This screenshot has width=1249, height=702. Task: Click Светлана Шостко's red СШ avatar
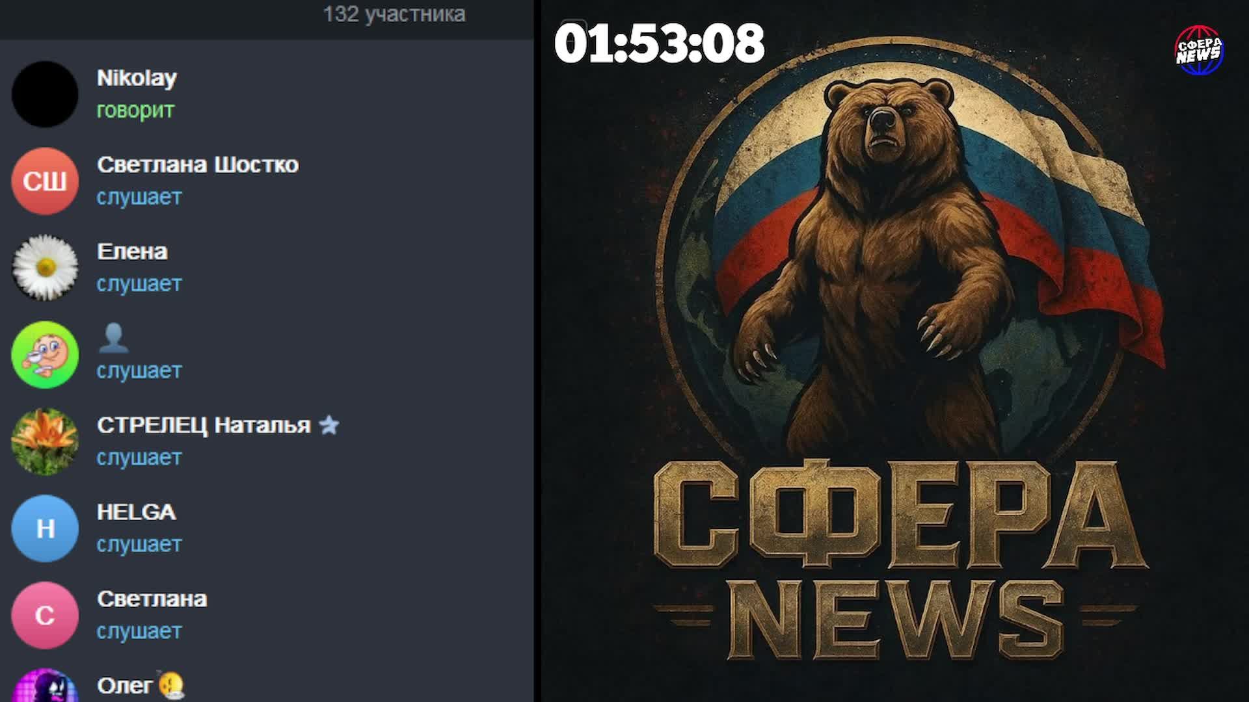pyautogui.click(x=45, y=181)
